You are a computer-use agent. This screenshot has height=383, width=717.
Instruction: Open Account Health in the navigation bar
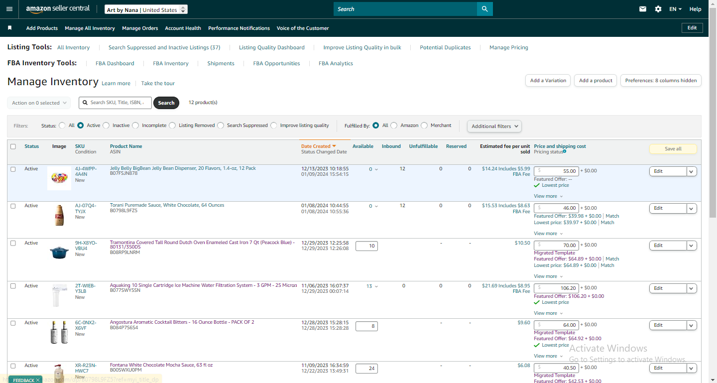183,28
